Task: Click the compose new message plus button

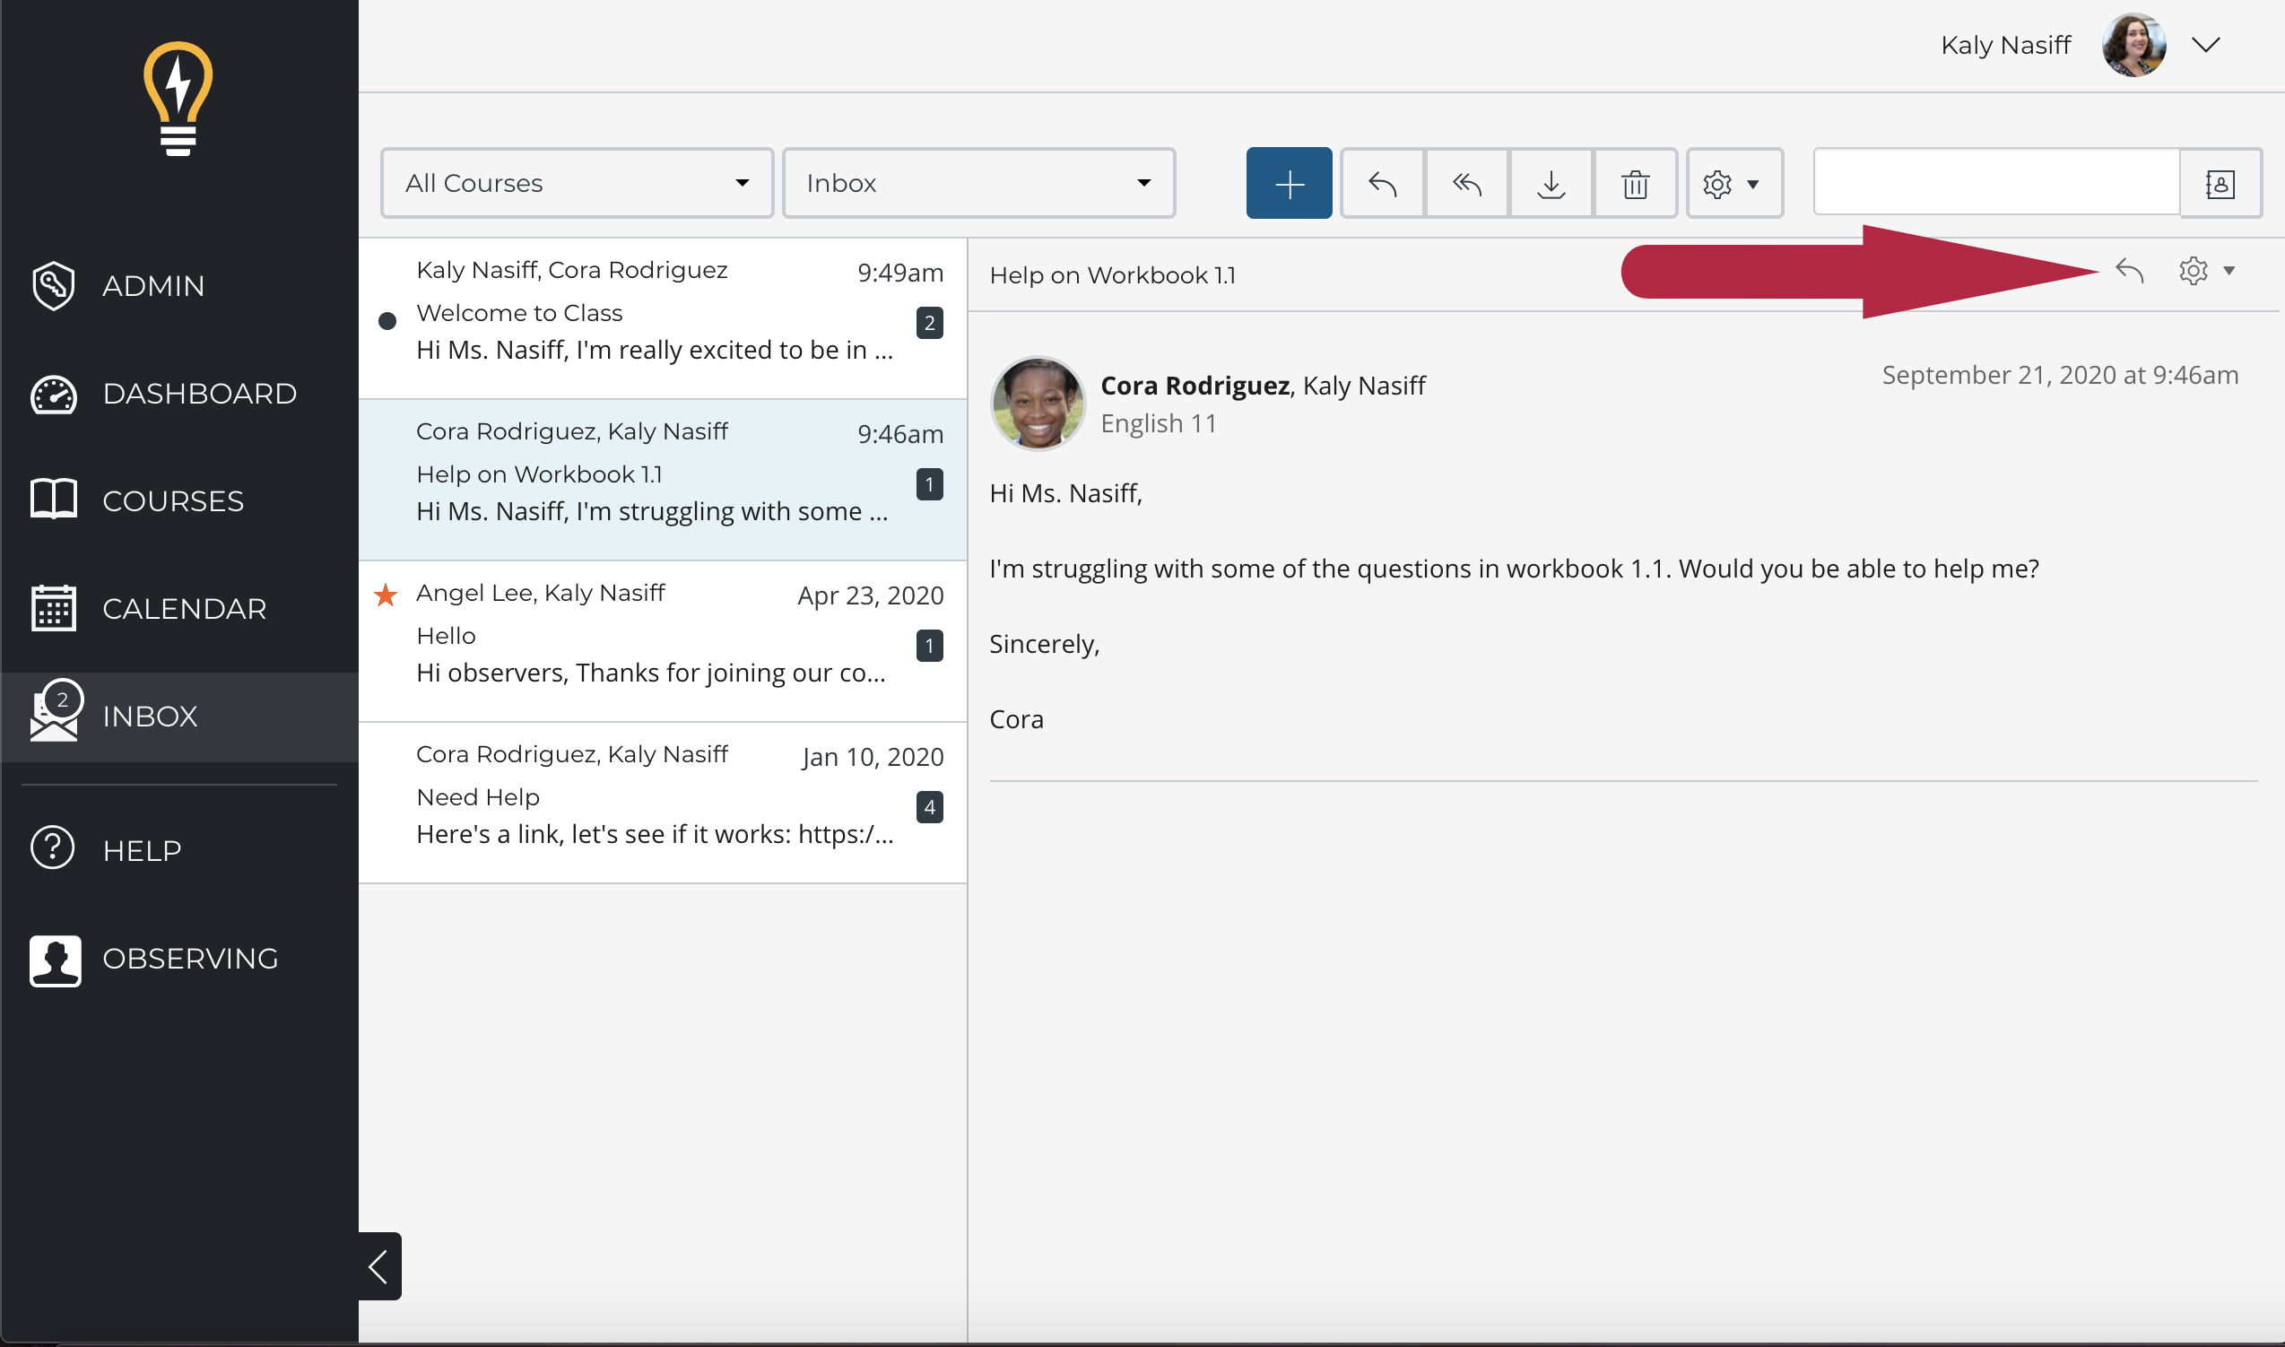Action: point(1288,183)
